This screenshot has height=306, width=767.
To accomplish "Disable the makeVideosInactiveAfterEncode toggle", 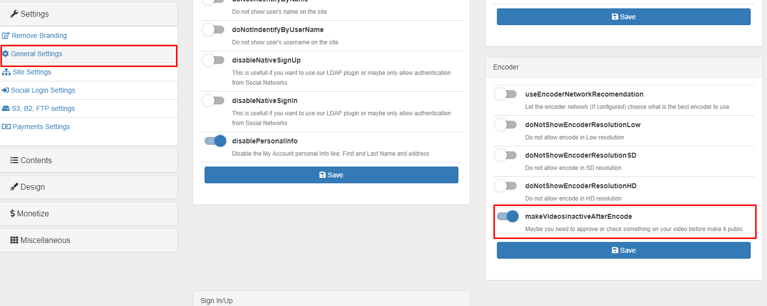I will pyautogui.click(x=508, y=216).
